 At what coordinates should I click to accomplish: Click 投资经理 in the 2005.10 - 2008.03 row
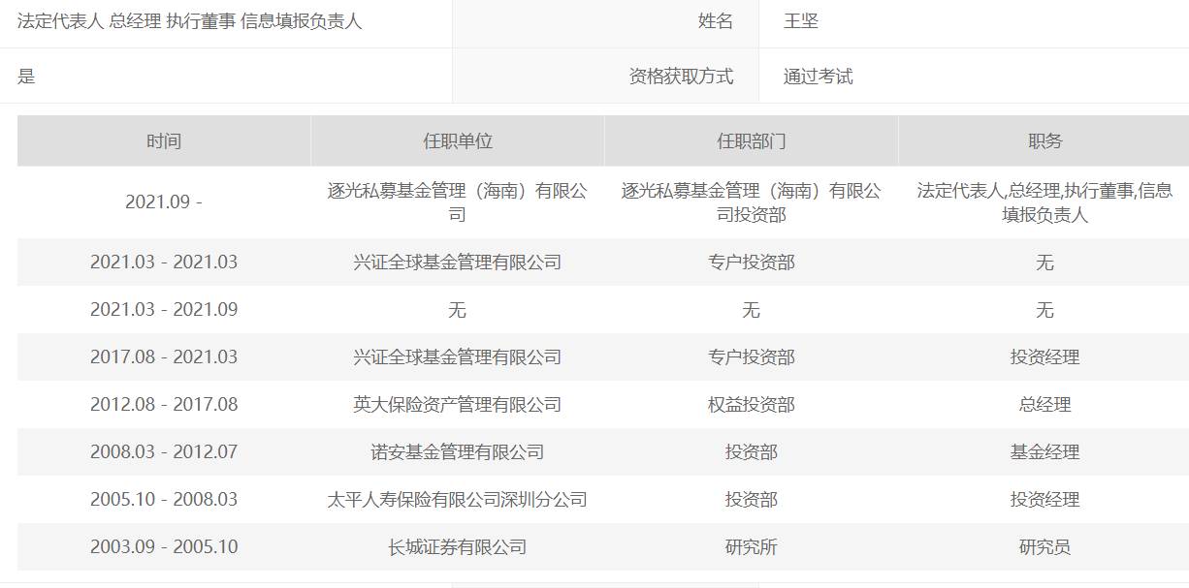tap(1044, 500)
